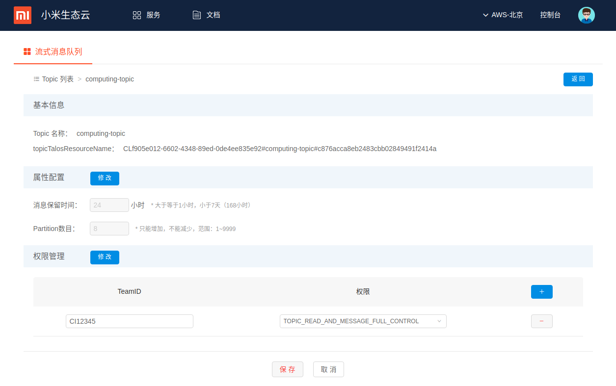This screenshot has height=386, width=616.
Task: Click the chevron arrow in permission select
Action: tap(439, 321)
